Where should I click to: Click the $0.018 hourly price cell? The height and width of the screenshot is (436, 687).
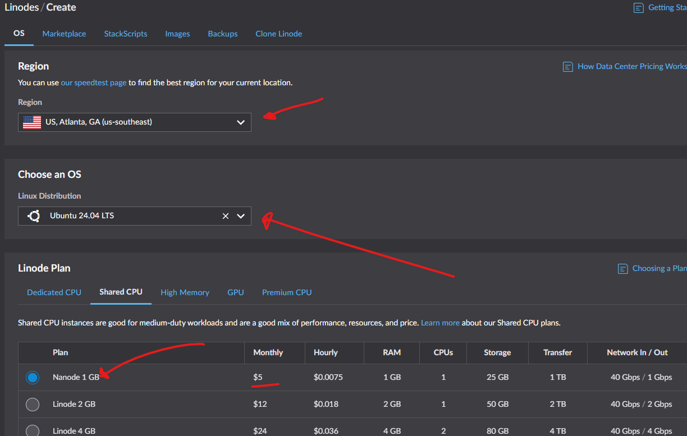coord(326,404)
